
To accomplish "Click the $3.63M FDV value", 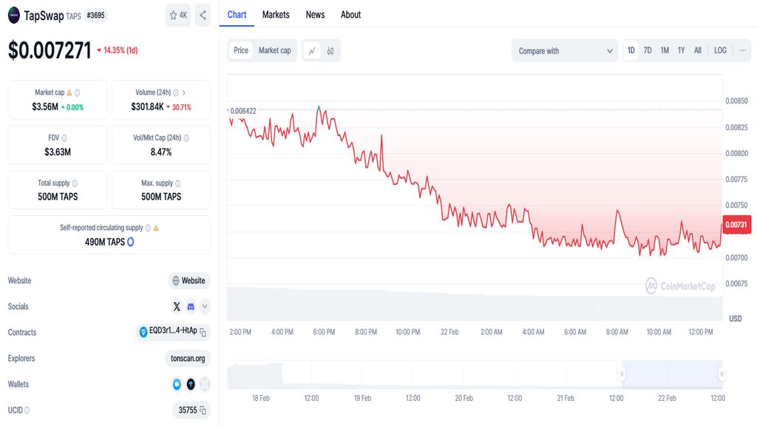I will click(x=58, y=152).
